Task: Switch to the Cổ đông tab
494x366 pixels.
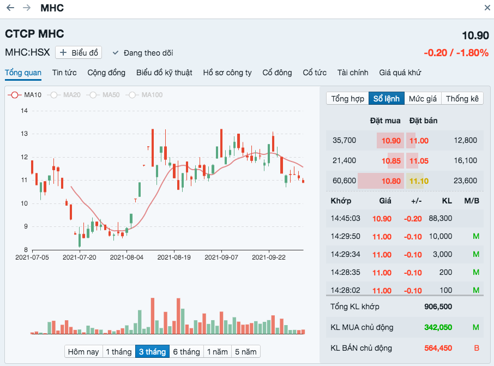Action: pos(277,73)
